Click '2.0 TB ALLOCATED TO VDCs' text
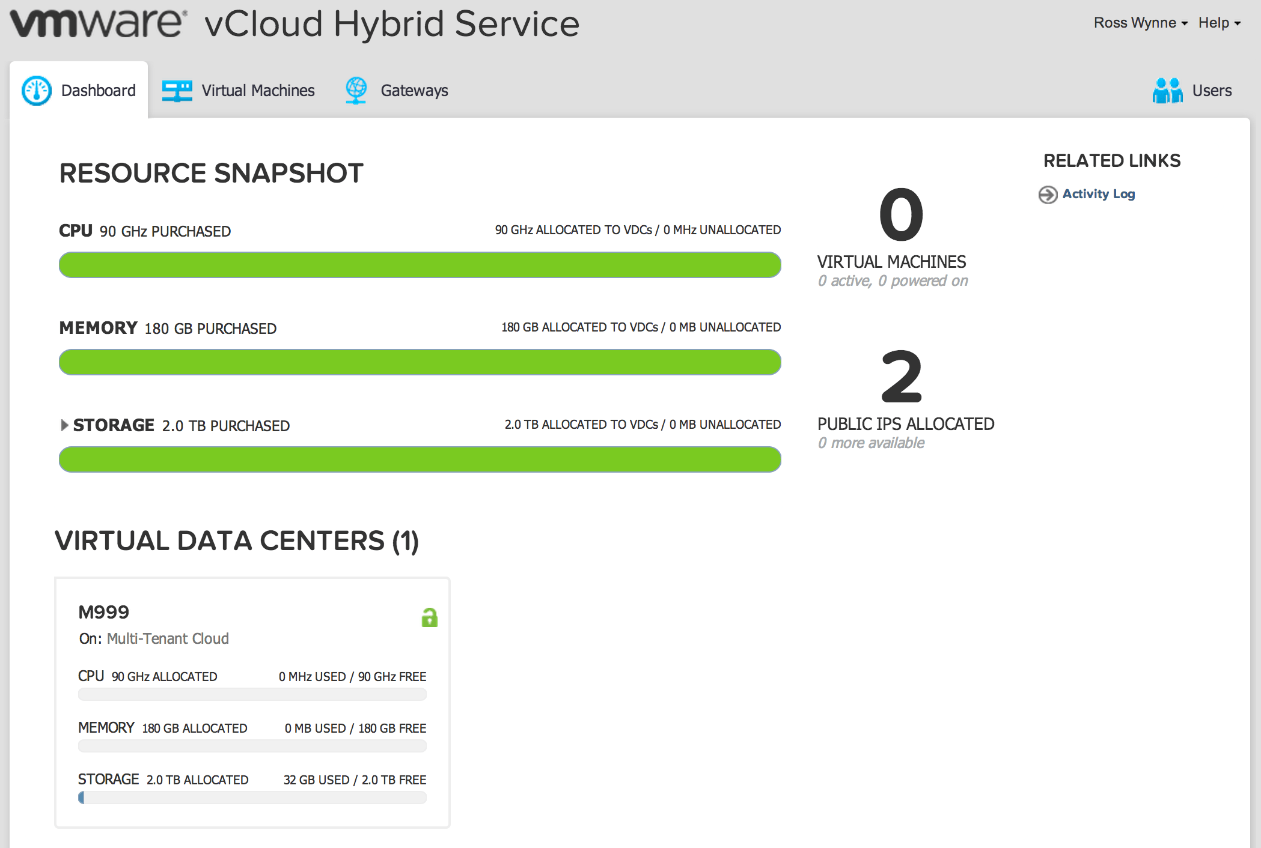1261x848 pixels. [581, 425]
